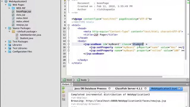Click the index.xhtml file icon
Image resolution: width=190 pixels, height=107 pixels.
pyautogui.click(x=13, y=21)
